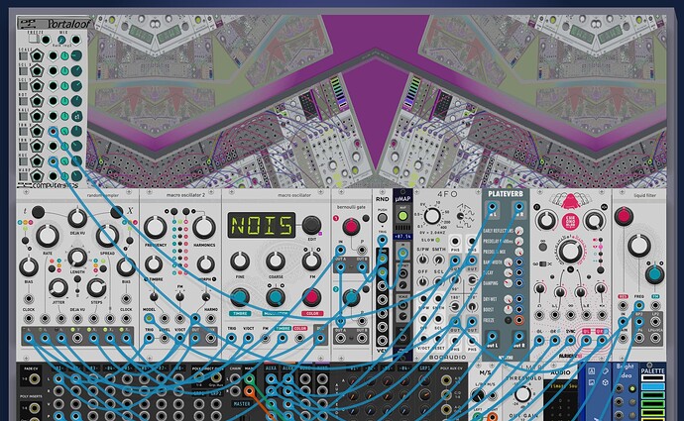Click the top OUT B jack on bernoulli gate
684x421 pixels.
coord(362,267)
